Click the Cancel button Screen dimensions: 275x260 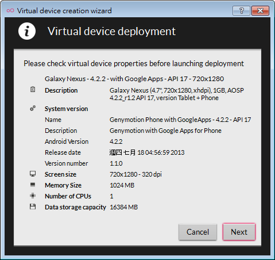click(197, 232)
